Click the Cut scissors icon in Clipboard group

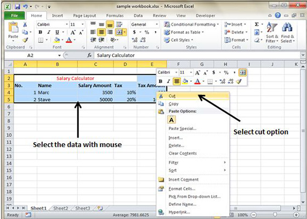(25, 25)
